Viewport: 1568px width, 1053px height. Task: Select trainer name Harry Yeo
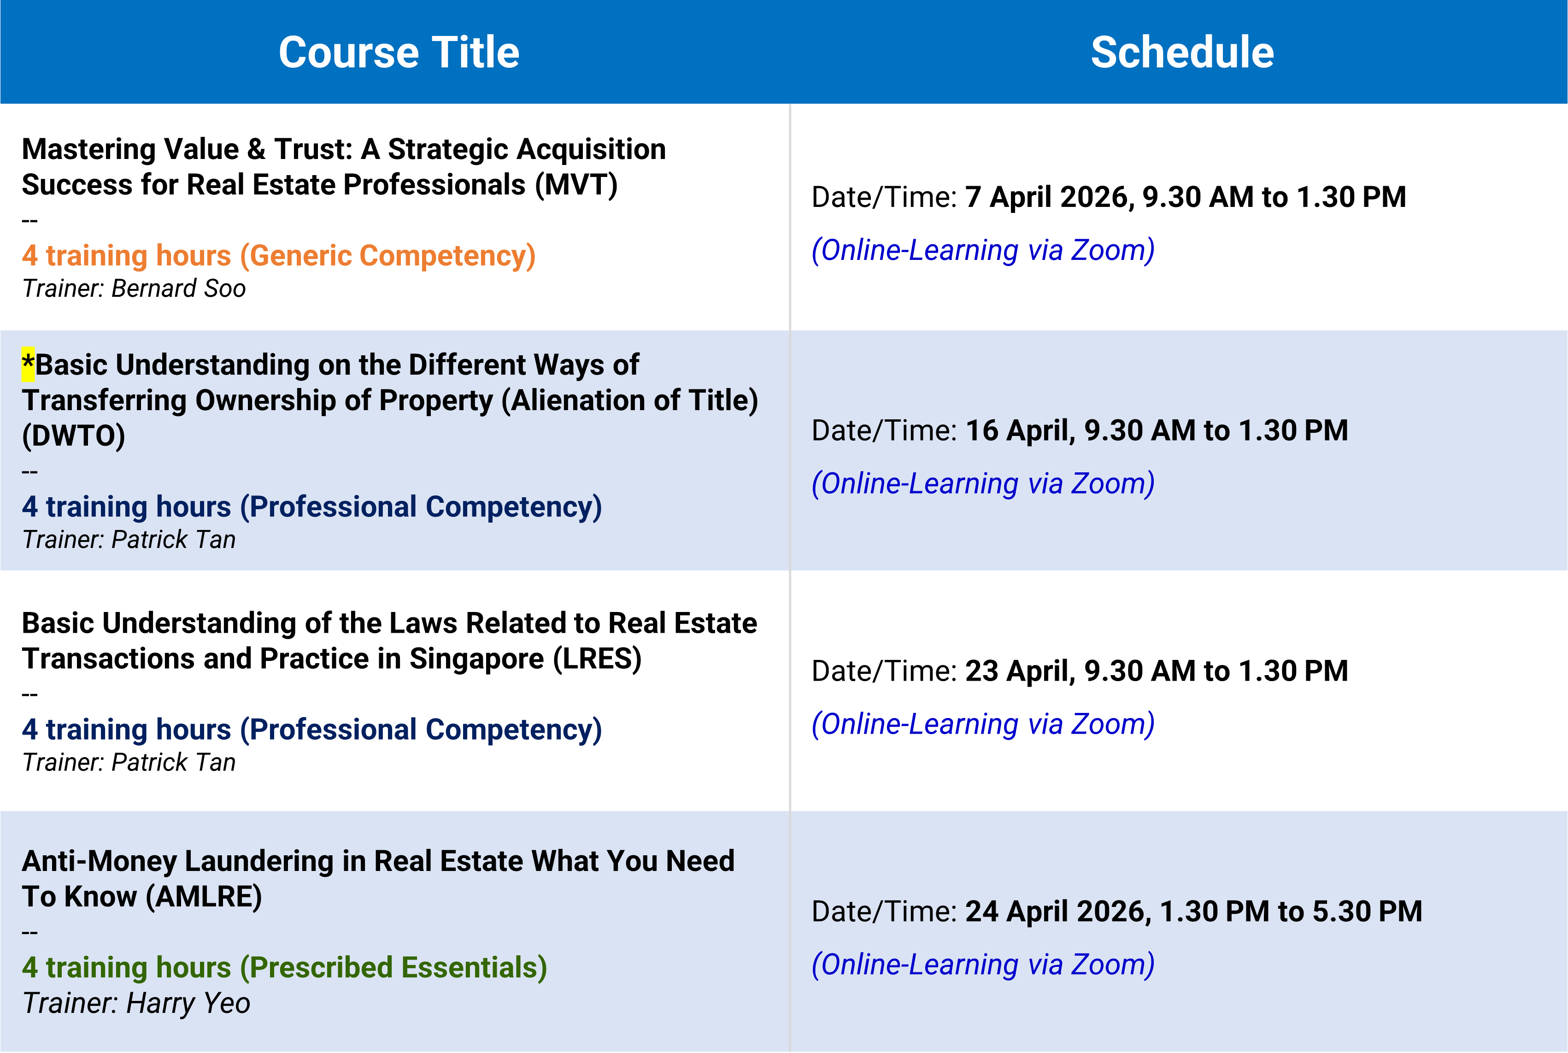[x=188, y=1003]
